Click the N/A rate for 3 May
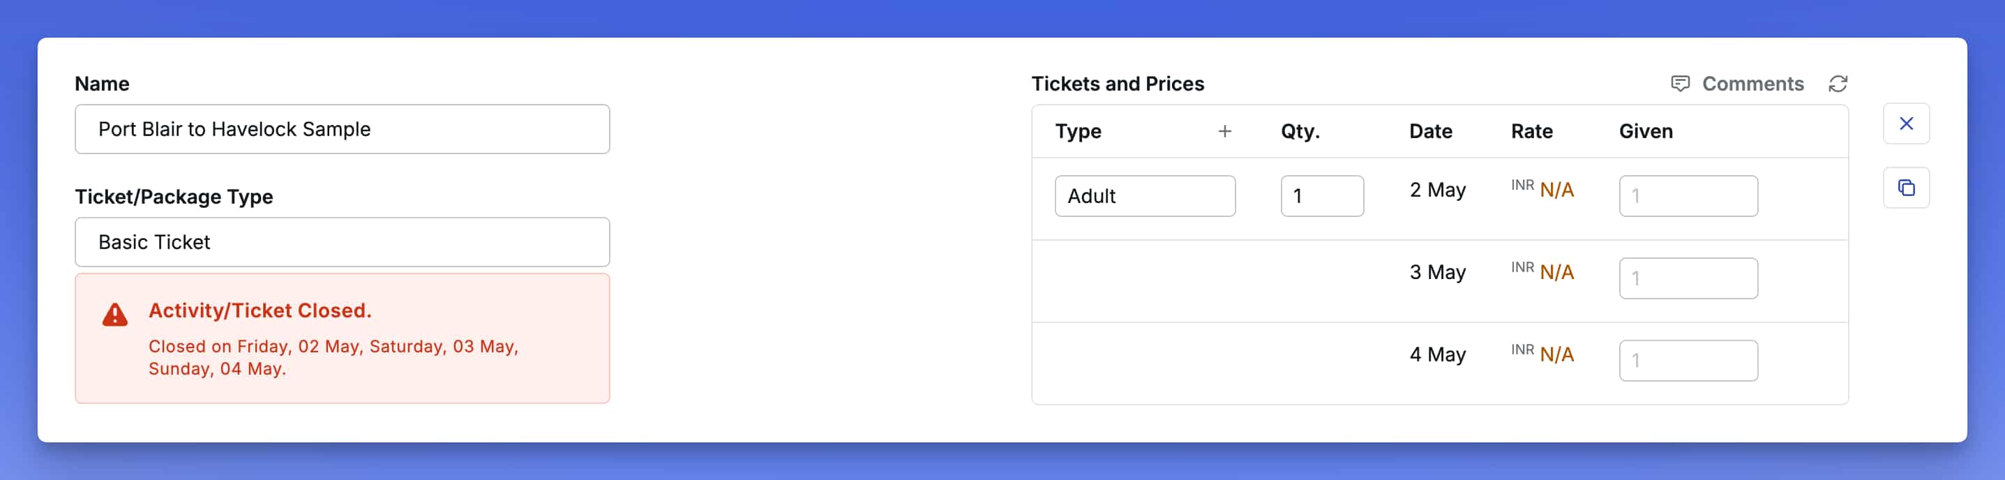The image size is (2005, 480). (1556, 272)
